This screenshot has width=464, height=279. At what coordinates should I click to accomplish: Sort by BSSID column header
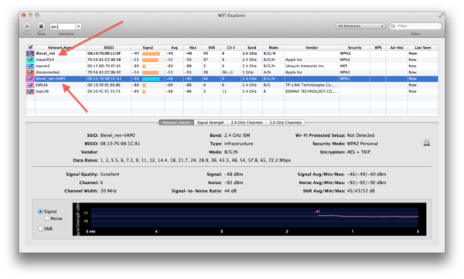[108, 48]
